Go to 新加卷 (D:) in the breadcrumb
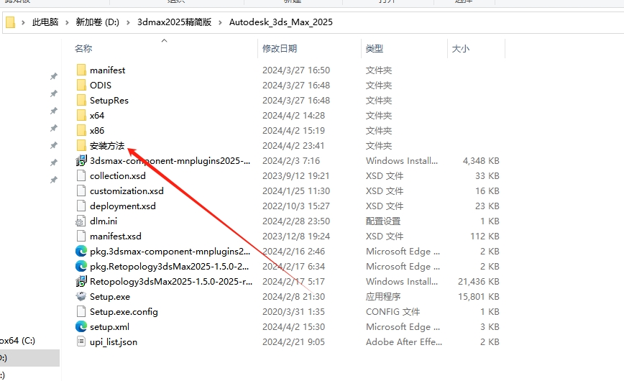Image resolution: width=624 pixels, height=381 pixels. click(x=98, y=22)
